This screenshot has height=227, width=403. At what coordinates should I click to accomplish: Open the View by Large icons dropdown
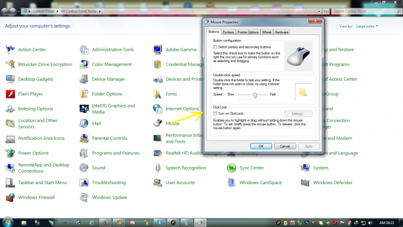(367, 26)
